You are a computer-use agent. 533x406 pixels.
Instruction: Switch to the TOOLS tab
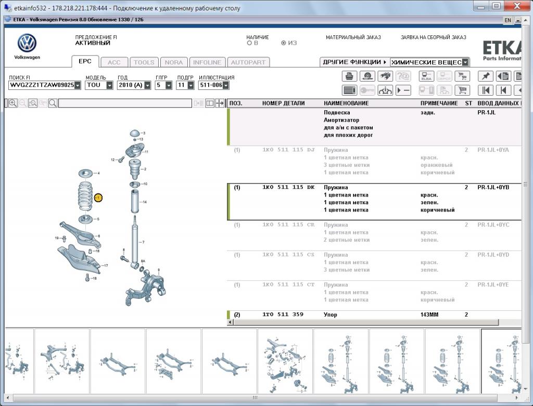[x=144, y=62]
